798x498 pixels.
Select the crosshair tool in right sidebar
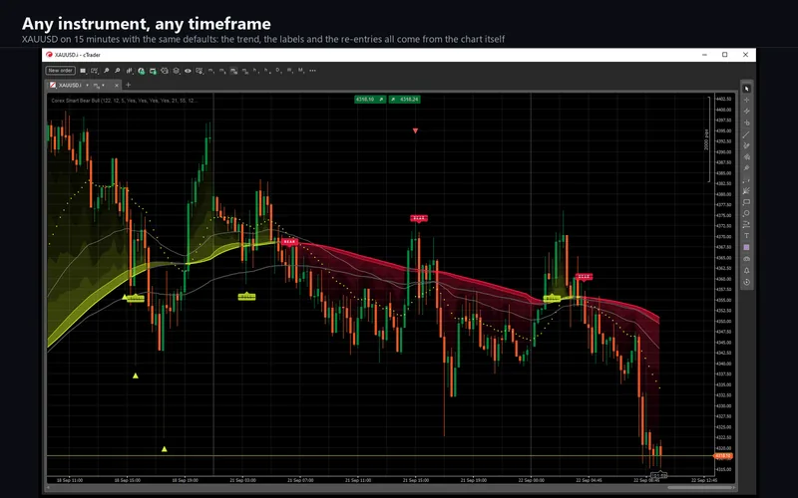(x=746, y=101)
